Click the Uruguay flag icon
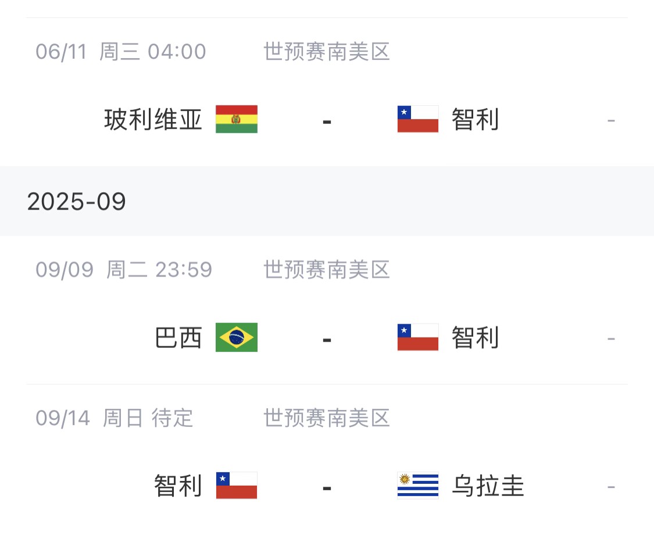The height and width of the screenshot is (546, 654). click(417, 486)
